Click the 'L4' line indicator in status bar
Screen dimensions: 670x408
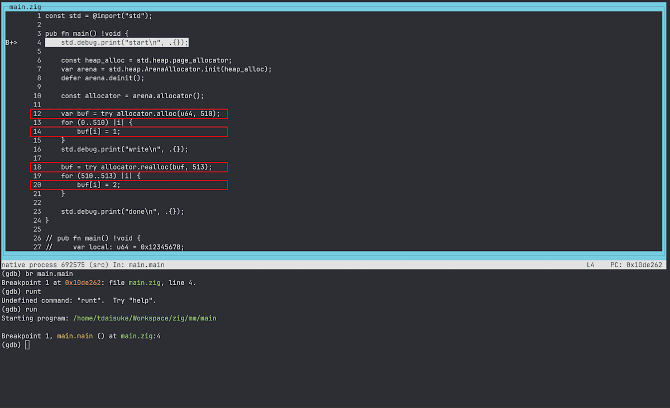591,265
